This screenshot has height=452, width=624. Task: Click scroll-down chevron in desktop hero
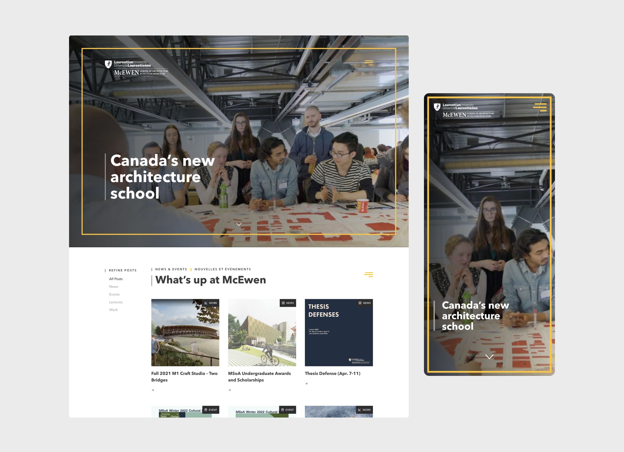pyautogui.click(x=239, y=224)
